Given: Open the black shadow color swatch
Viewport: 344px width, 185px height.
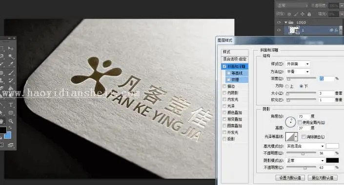Looking at the screenshot, I should click(332, 161).
